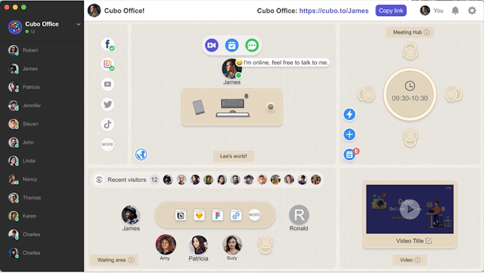Image resolution: width=484 pixels, height=273 pixels.
Task: Show info for the Video label
Action: (418, 260)
